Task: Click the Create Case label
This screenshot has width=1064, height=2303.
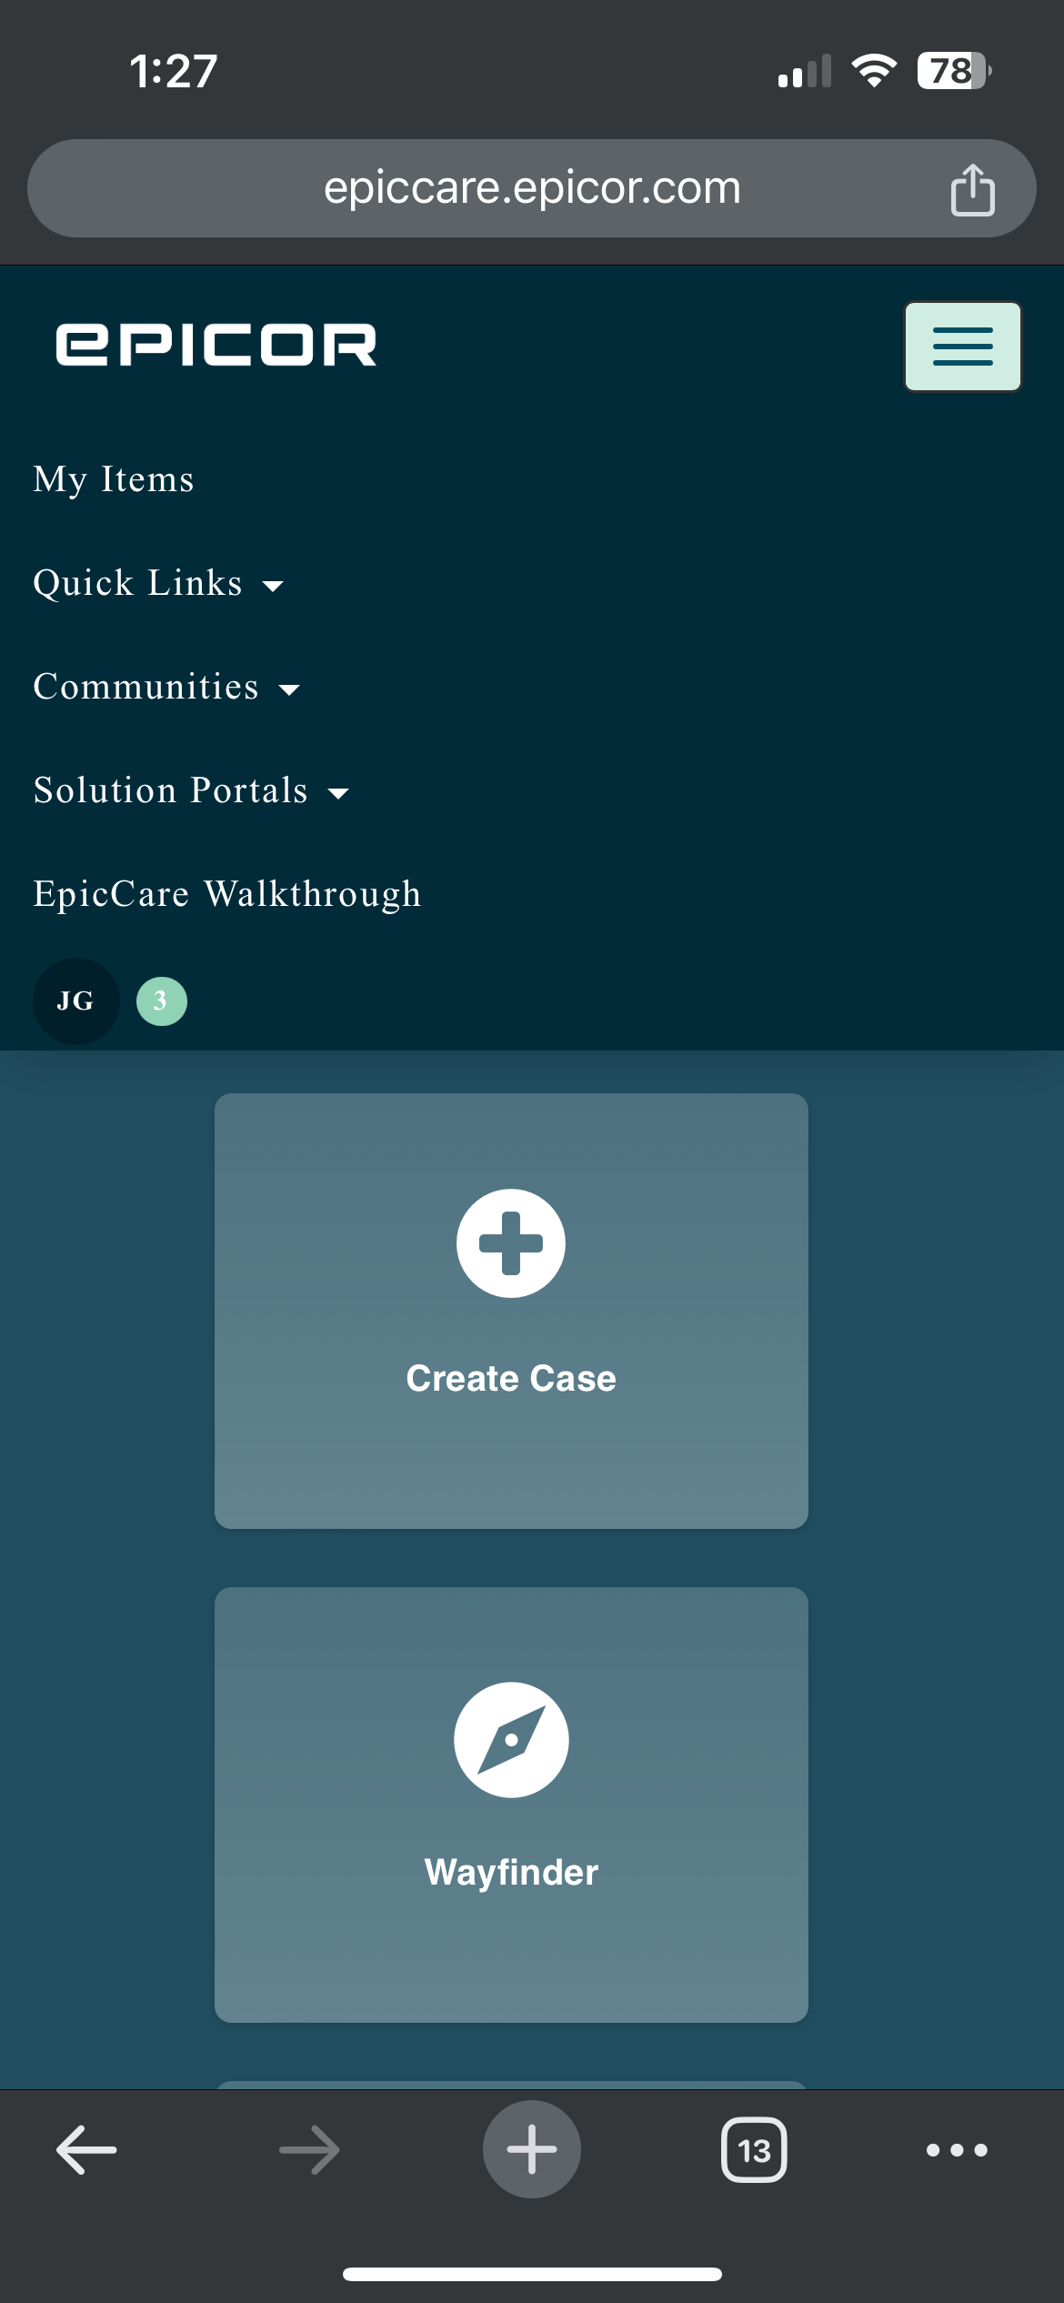Action: tap(511, 1378)
